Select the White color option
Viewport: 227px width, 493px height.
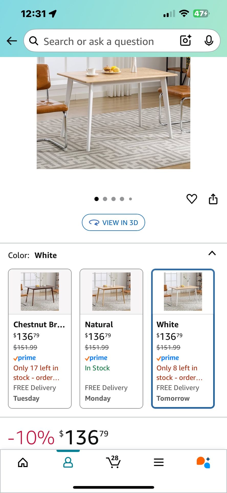[x=183, y=338]
